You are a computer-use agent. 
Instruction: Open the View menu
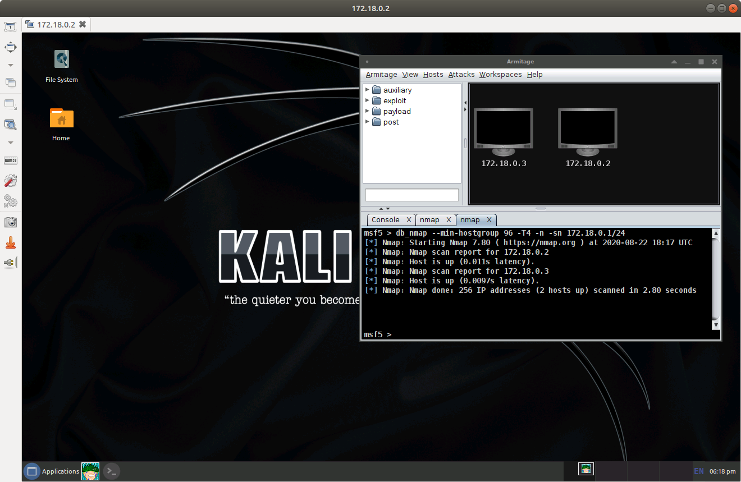coord(410,75)
